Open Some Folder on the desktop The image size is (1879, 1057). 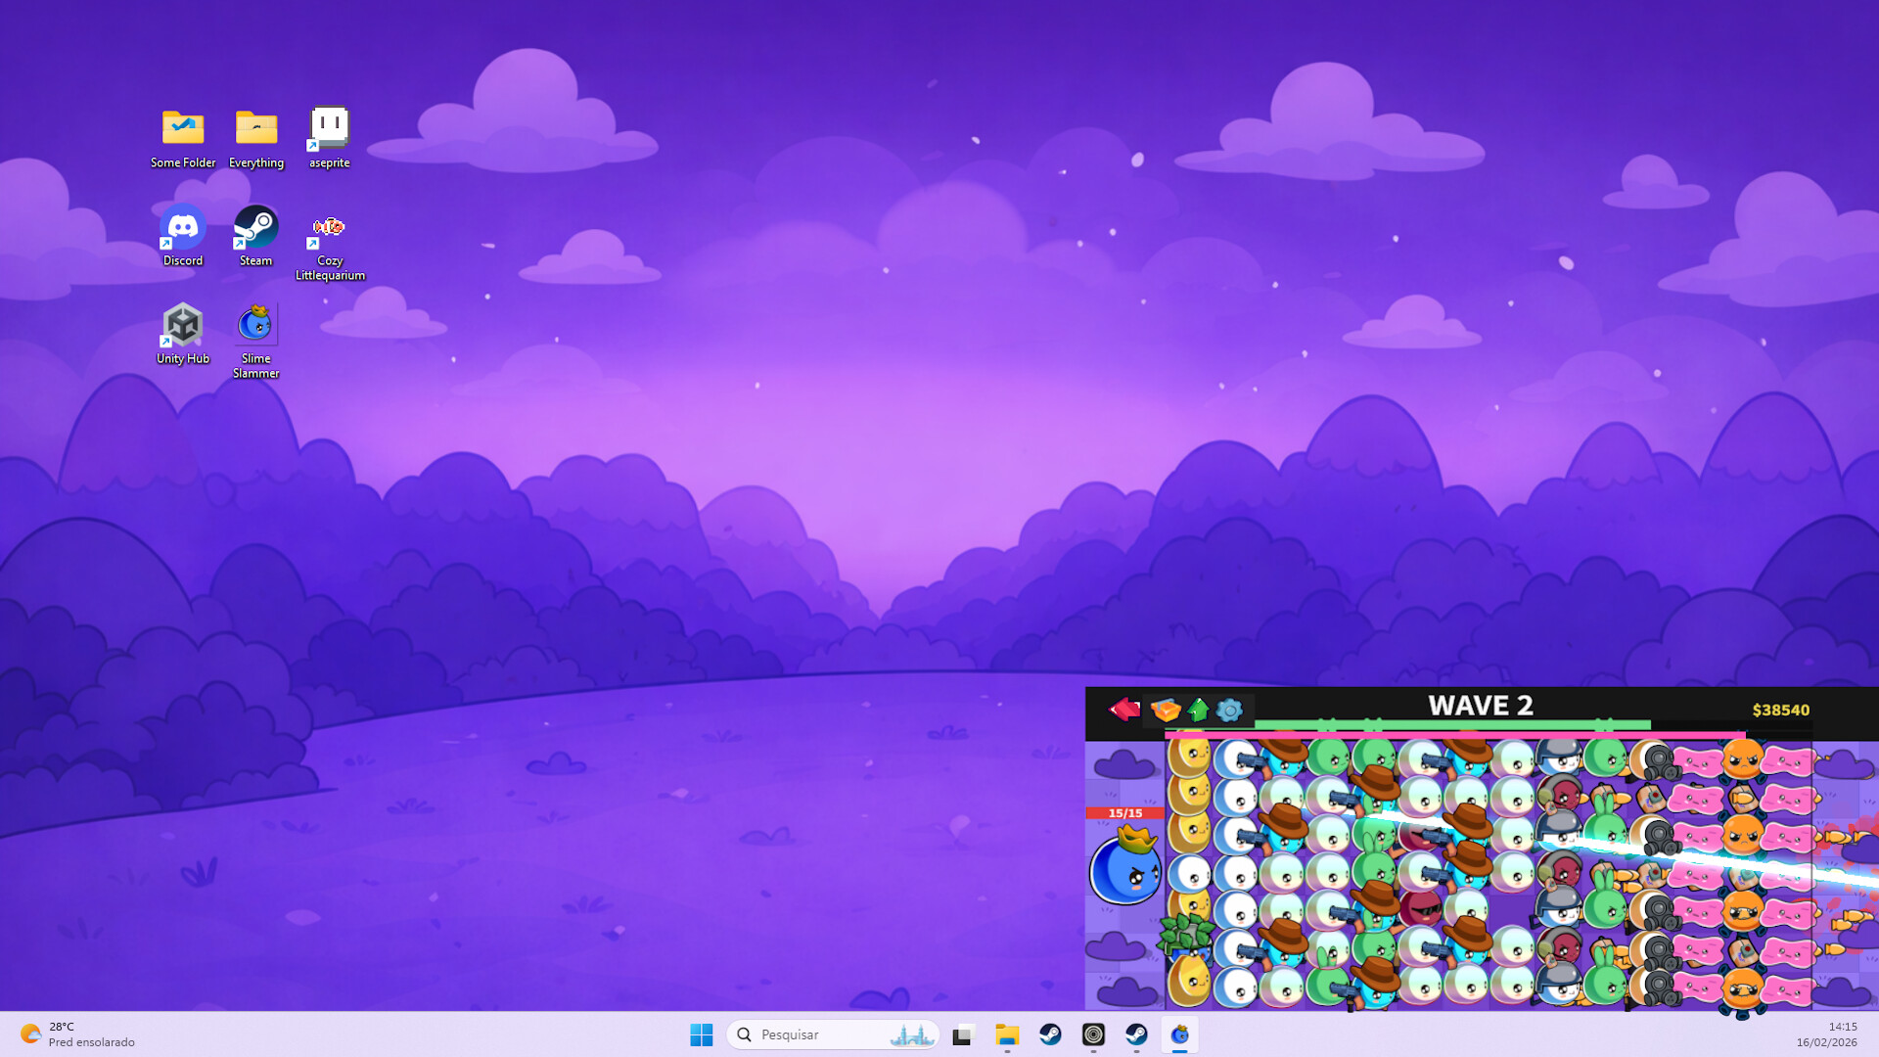[182, 128]
